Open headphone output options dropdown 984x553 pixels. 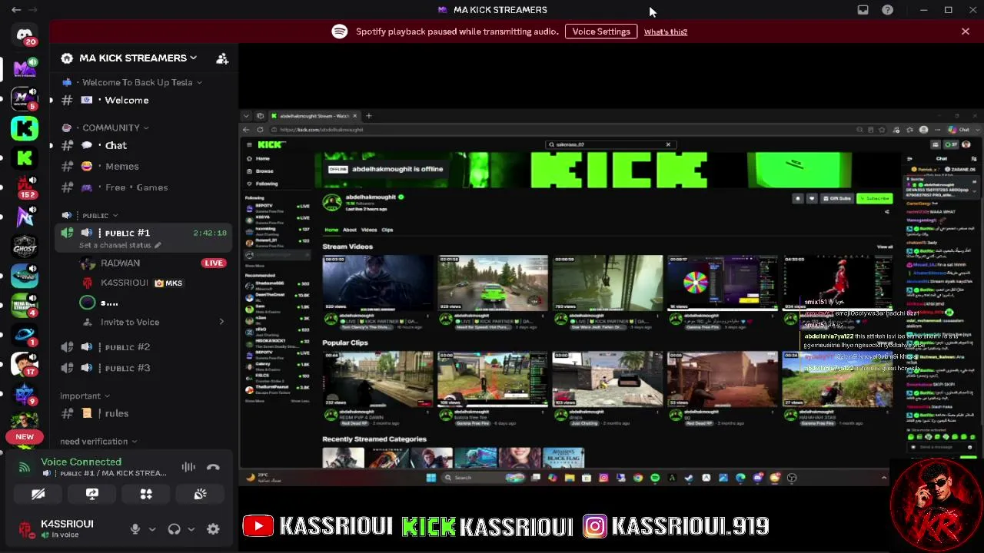point(191,529)
